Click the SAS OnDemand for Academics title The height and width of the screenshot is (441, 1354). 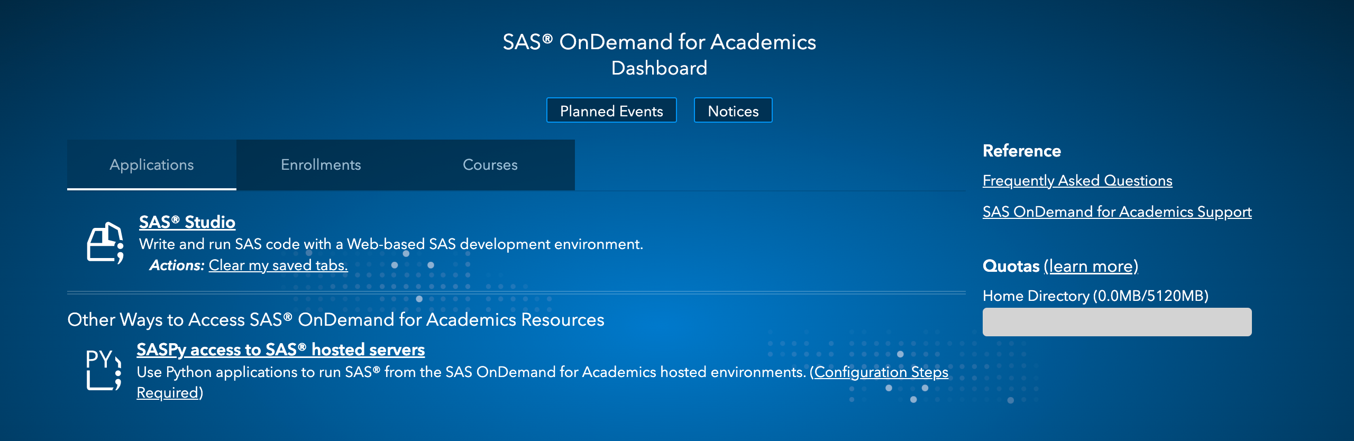(659, 42)
